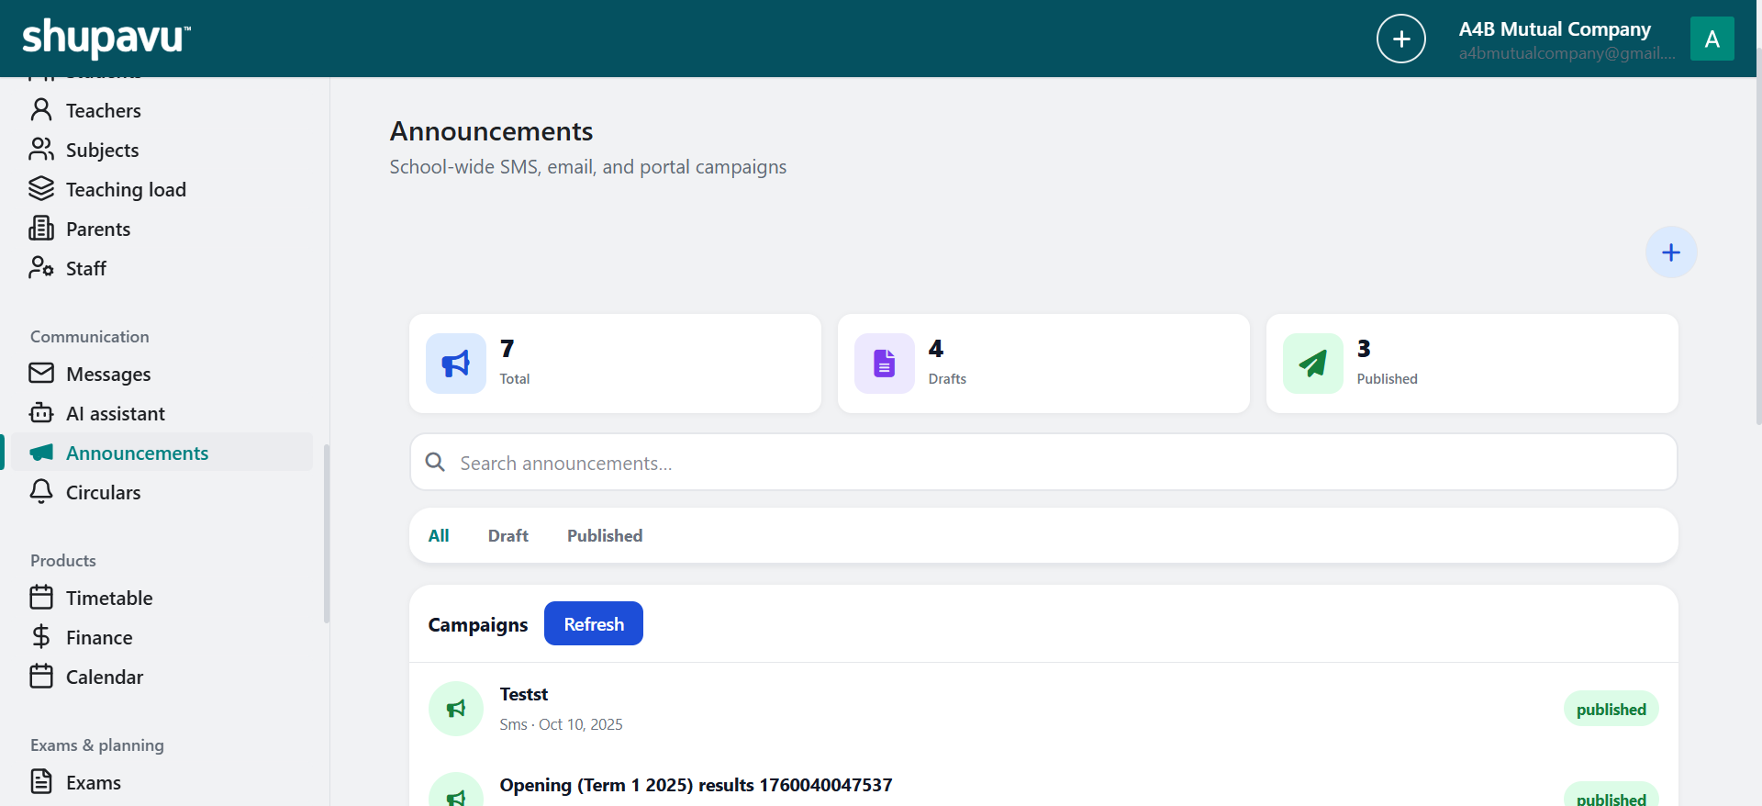1762x806 pixels.
Task: Click the published badge on Testst
Action: point(1611,709)
